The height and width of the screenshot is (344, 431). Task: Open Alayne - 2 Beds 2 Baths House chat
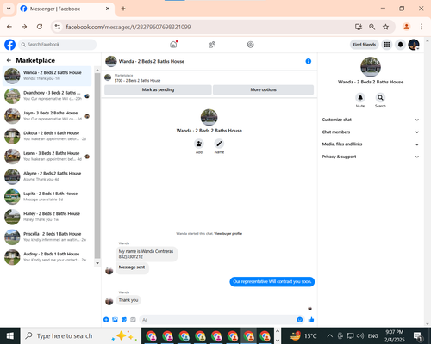point(47,176)
